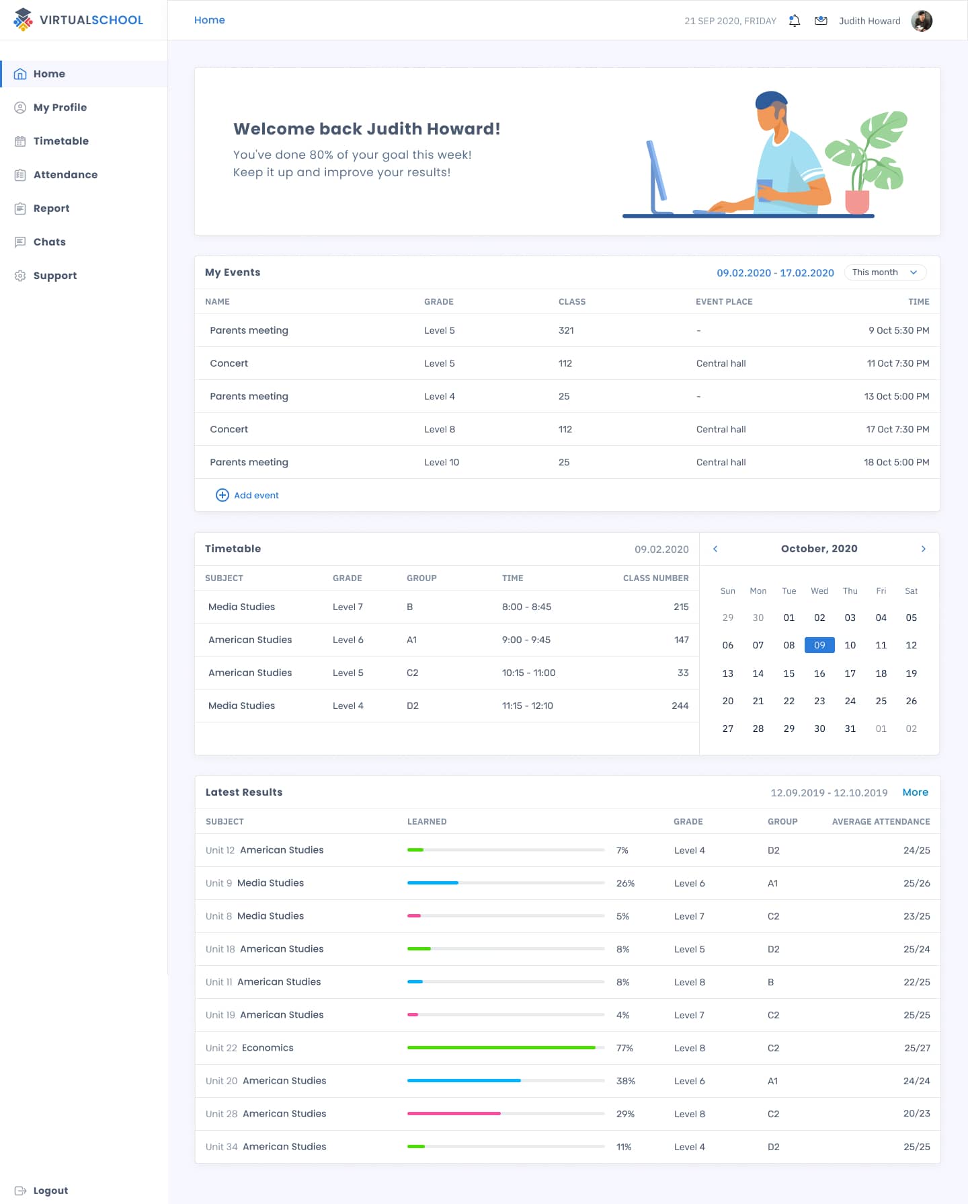Click More in Latest Results

pyautogui.click(x=915, y=792)
